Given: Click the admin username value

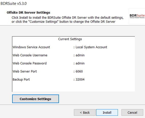Looking at the screenshot, I should (x=80, y=55).
